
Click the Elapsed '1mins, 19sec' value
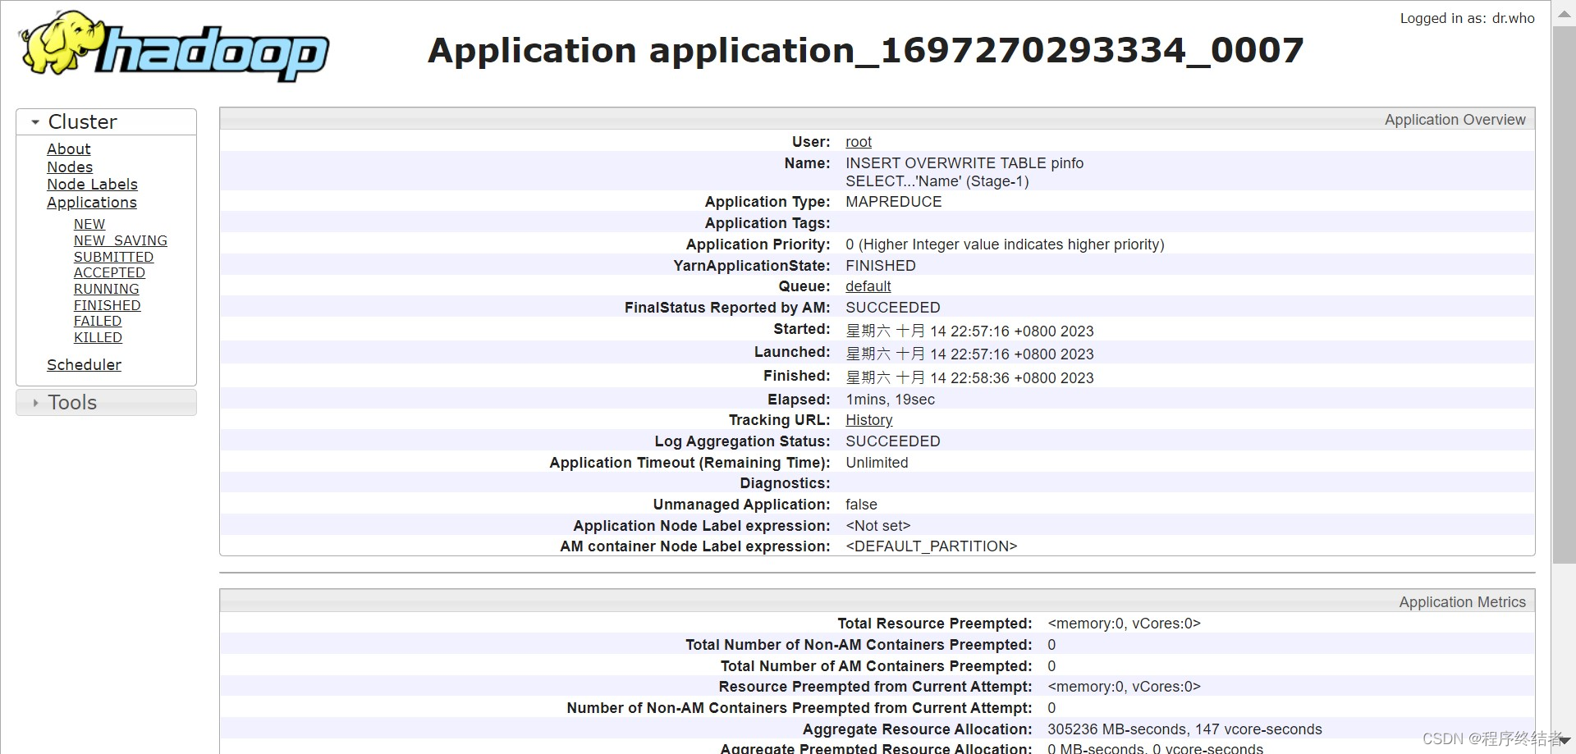[890, 400]
